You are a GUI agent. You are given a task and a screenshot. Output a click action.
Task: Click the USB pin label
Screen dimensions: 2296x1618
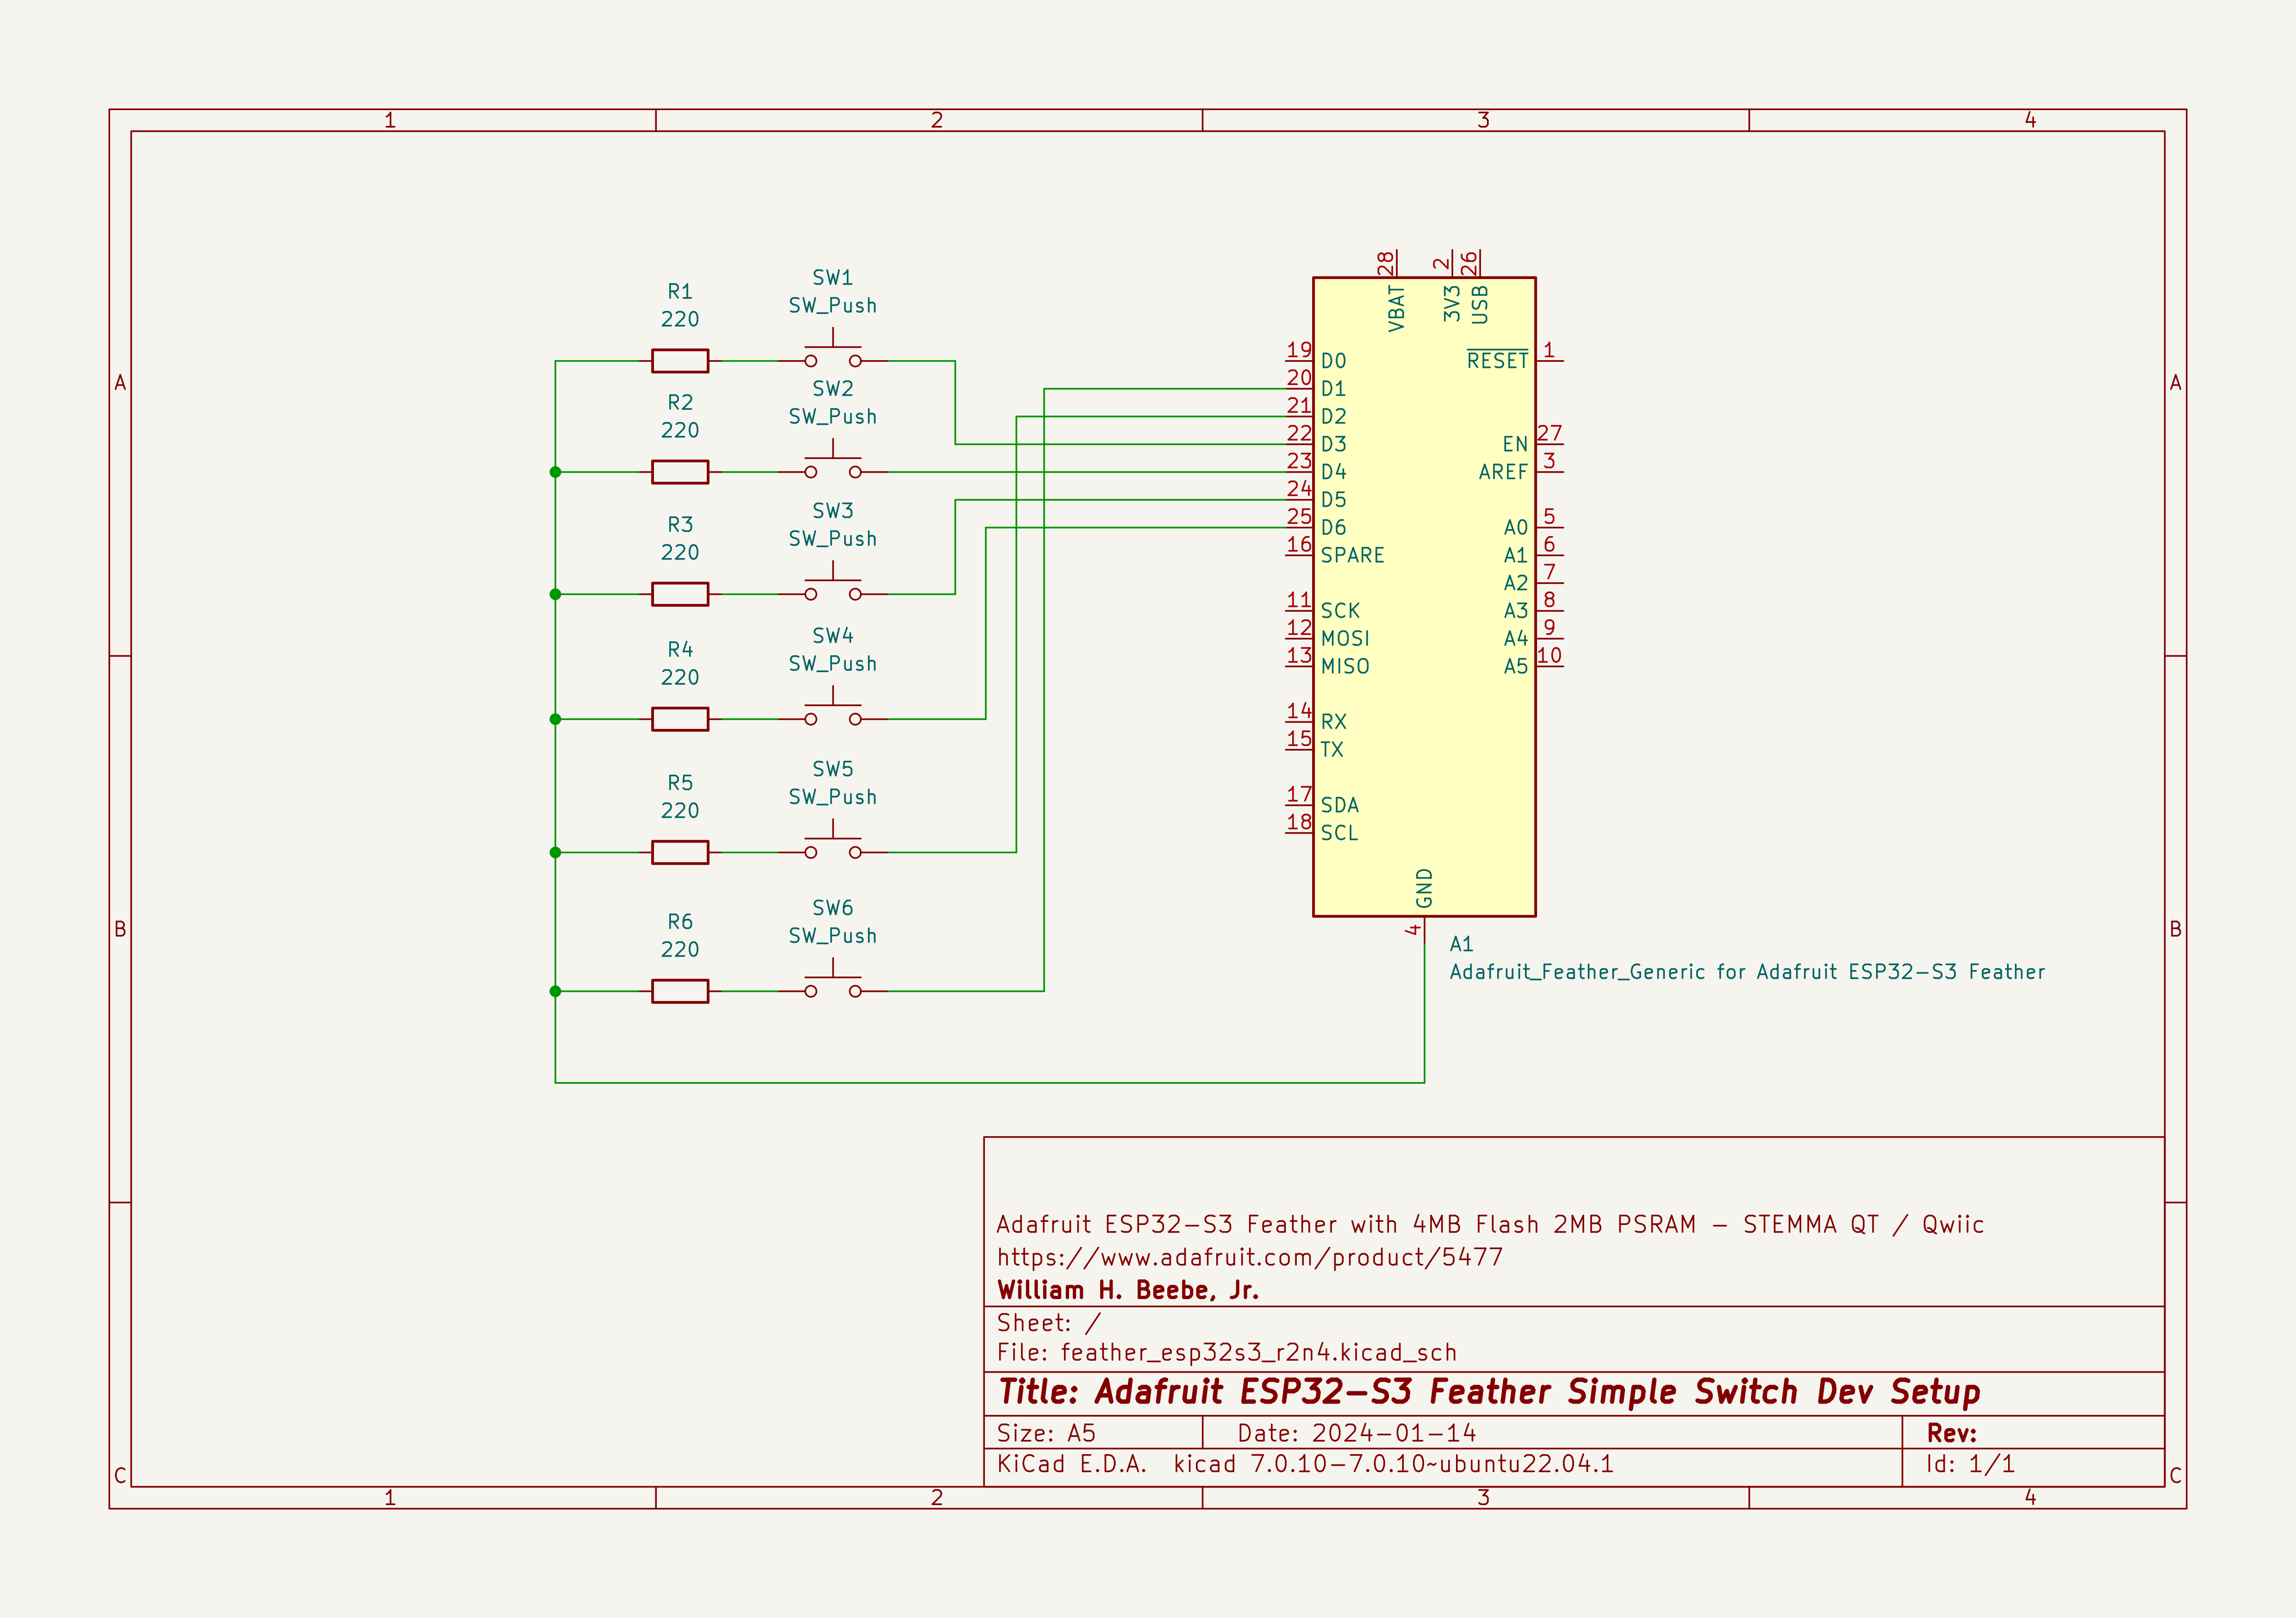pos(1480,305)
